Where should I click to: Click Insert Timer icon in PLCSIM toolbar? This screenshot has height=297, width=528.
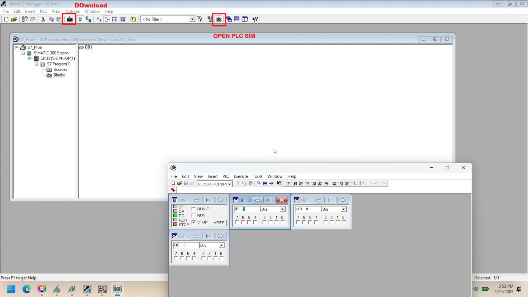click(307, 183)
